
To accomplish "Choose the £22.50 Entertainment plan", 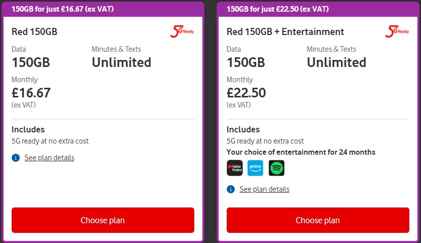I will [x=318, y=220].
